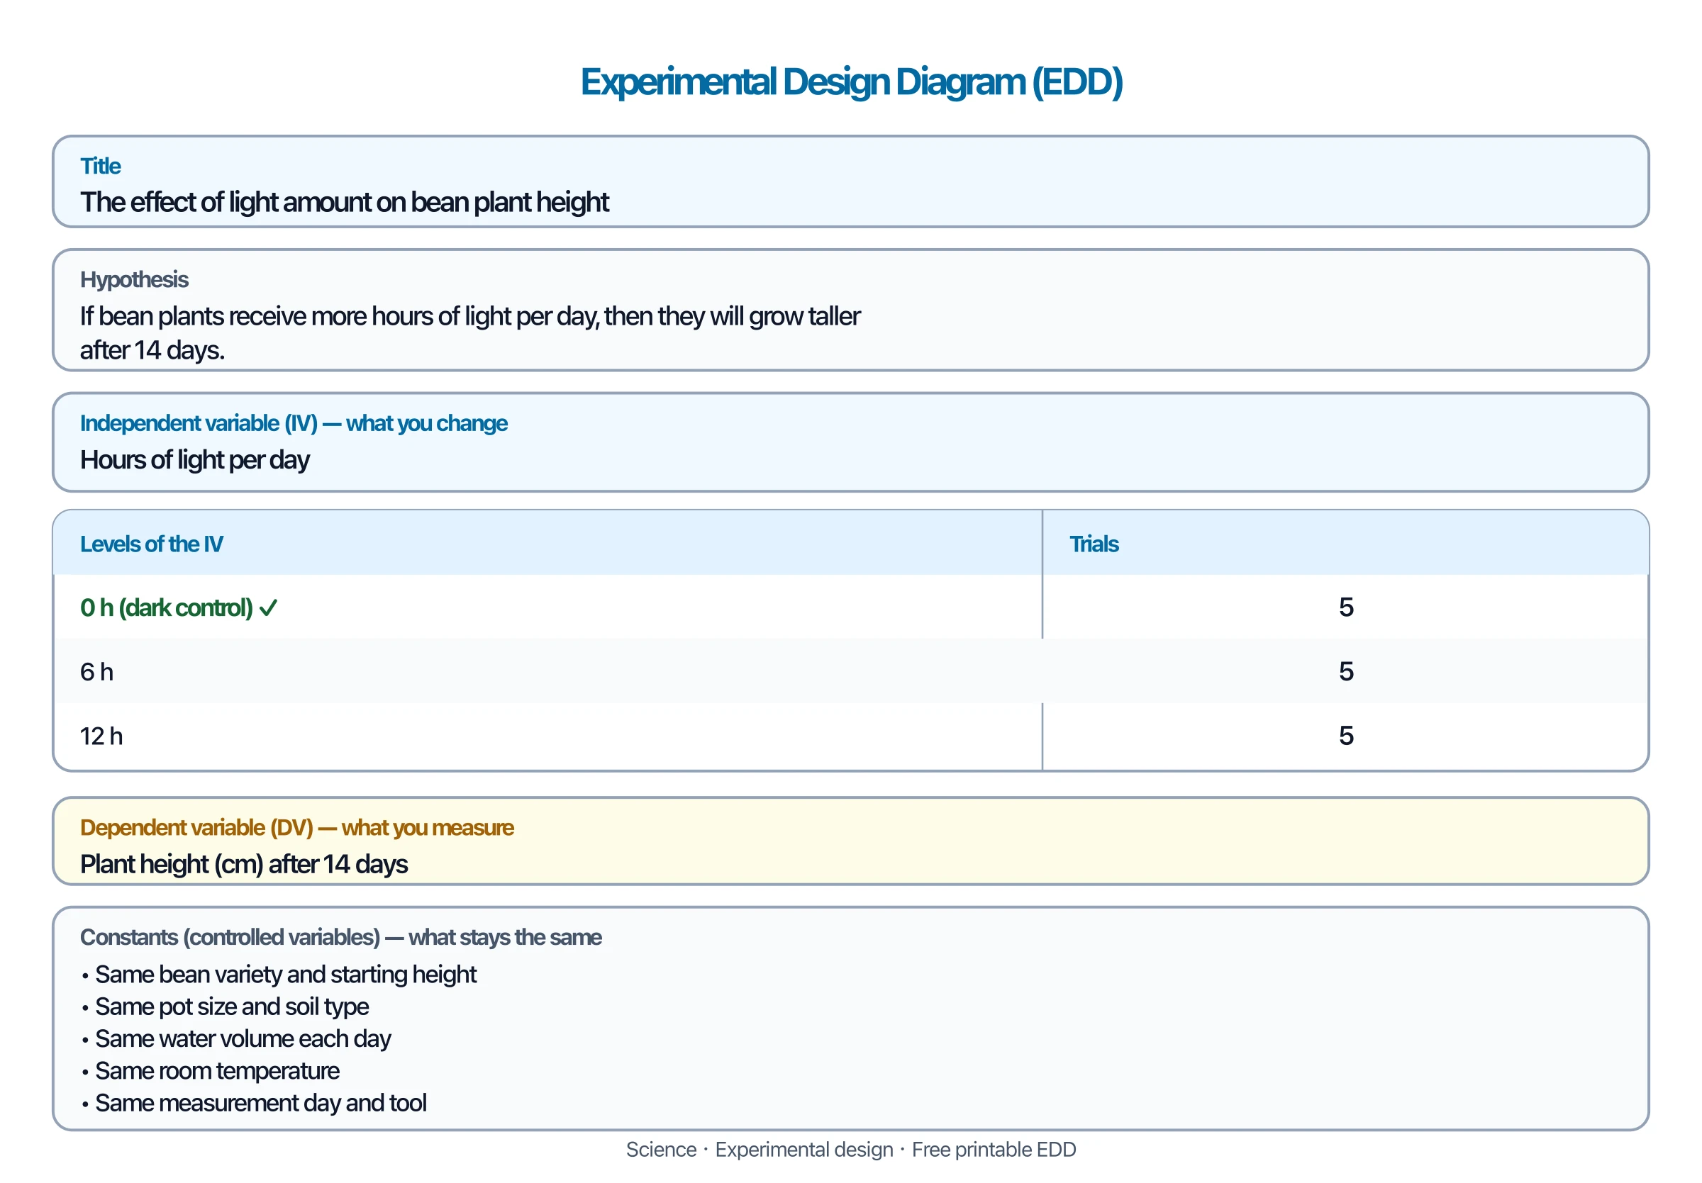
Task: Click 'Plant height (cm) after 14 days'
Action: click(x=244, y=865)
